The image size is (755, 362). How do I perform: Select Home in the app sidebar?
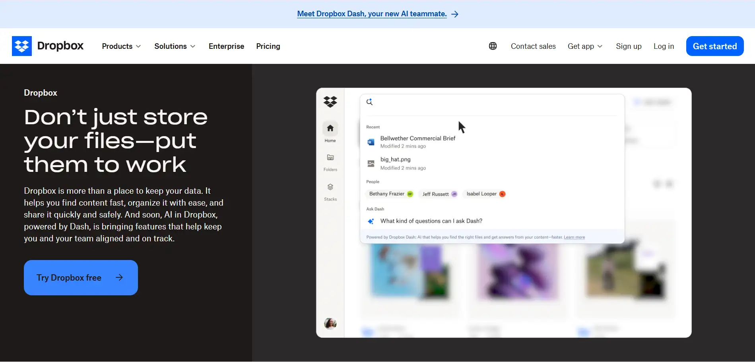pos(330,131)
